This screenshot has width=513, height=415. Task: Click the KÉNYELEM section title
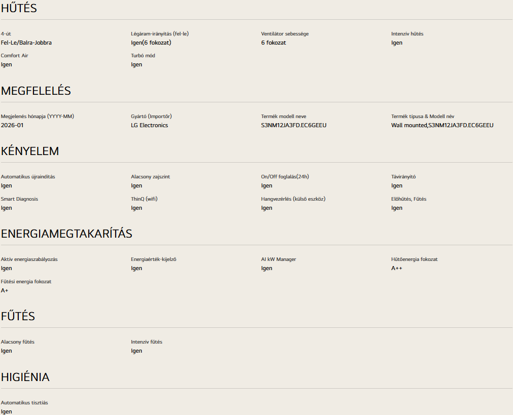point(30,152)
